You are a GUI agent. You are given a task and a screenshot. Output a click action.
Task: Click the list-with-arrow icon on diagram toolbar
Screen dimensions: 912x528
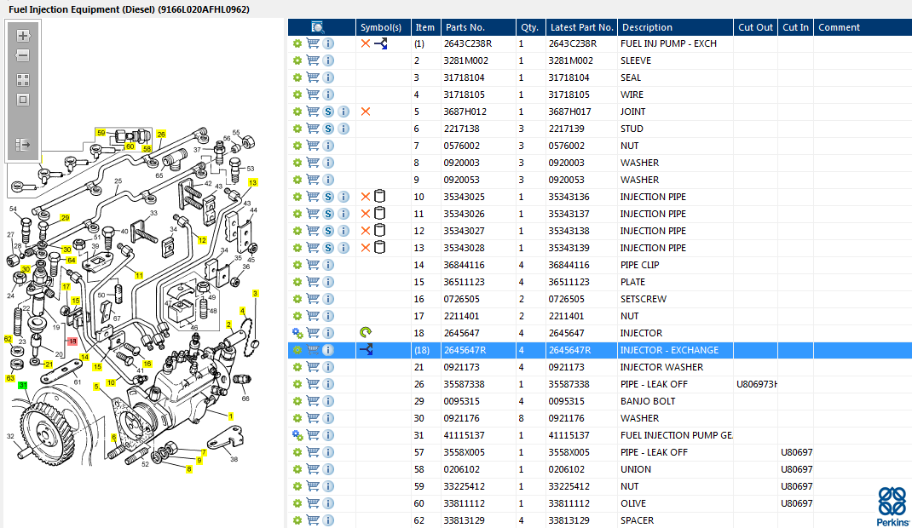[x=23, y=145]
